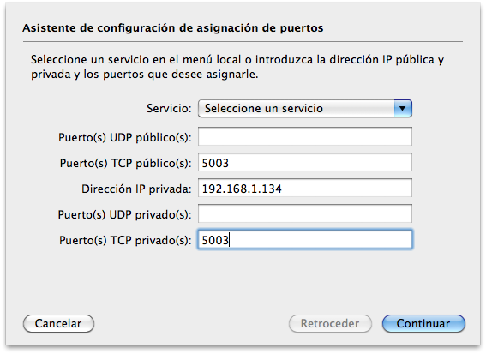This screenshot has height=354, width=486.
Task: Focus the Puerto(s) TCP público(s) field
Action: pyautogui.click(x=305, y=162)
